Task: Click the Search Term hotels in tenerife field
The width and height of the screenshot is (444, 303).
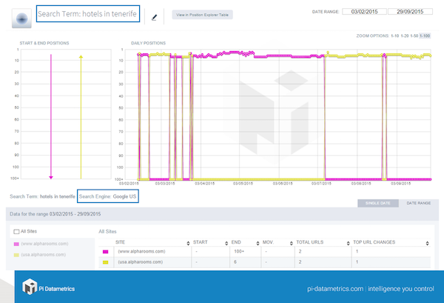Action: 88,13
